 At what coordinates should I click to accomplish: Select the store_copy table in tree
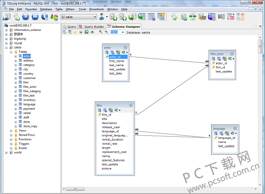(30, 127)
